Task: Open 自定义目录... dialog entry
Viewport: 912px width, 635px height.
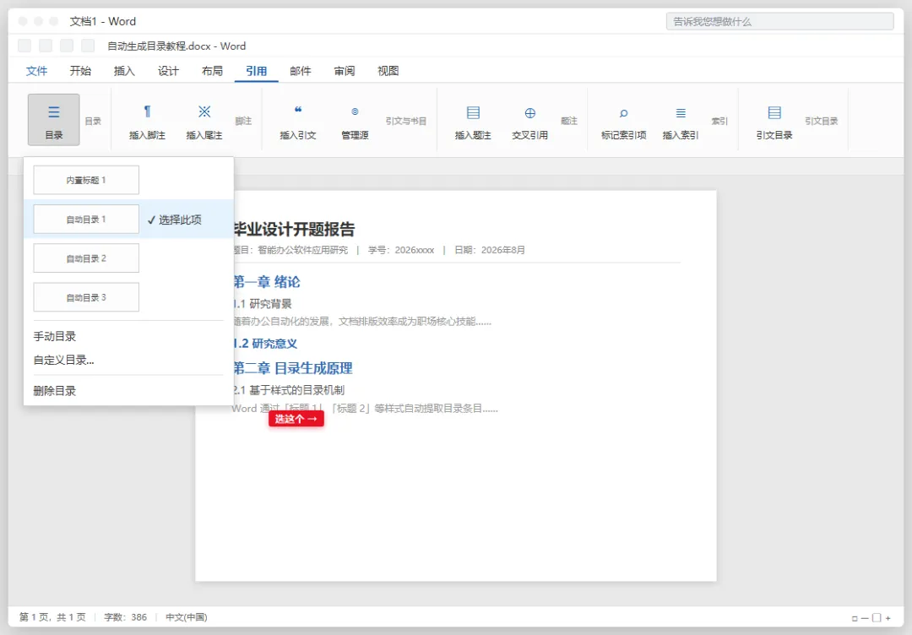Action: (64, 360)
